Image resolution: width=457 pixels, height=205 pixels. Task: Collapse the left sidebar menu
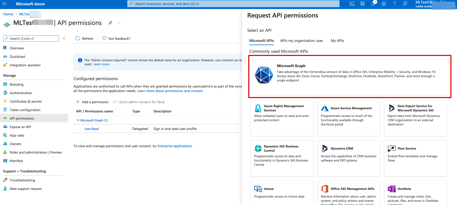pyautogui.click(x=64, y=38)
